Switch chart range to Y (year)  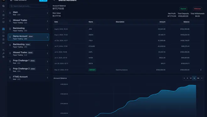[x=202, y=78]
